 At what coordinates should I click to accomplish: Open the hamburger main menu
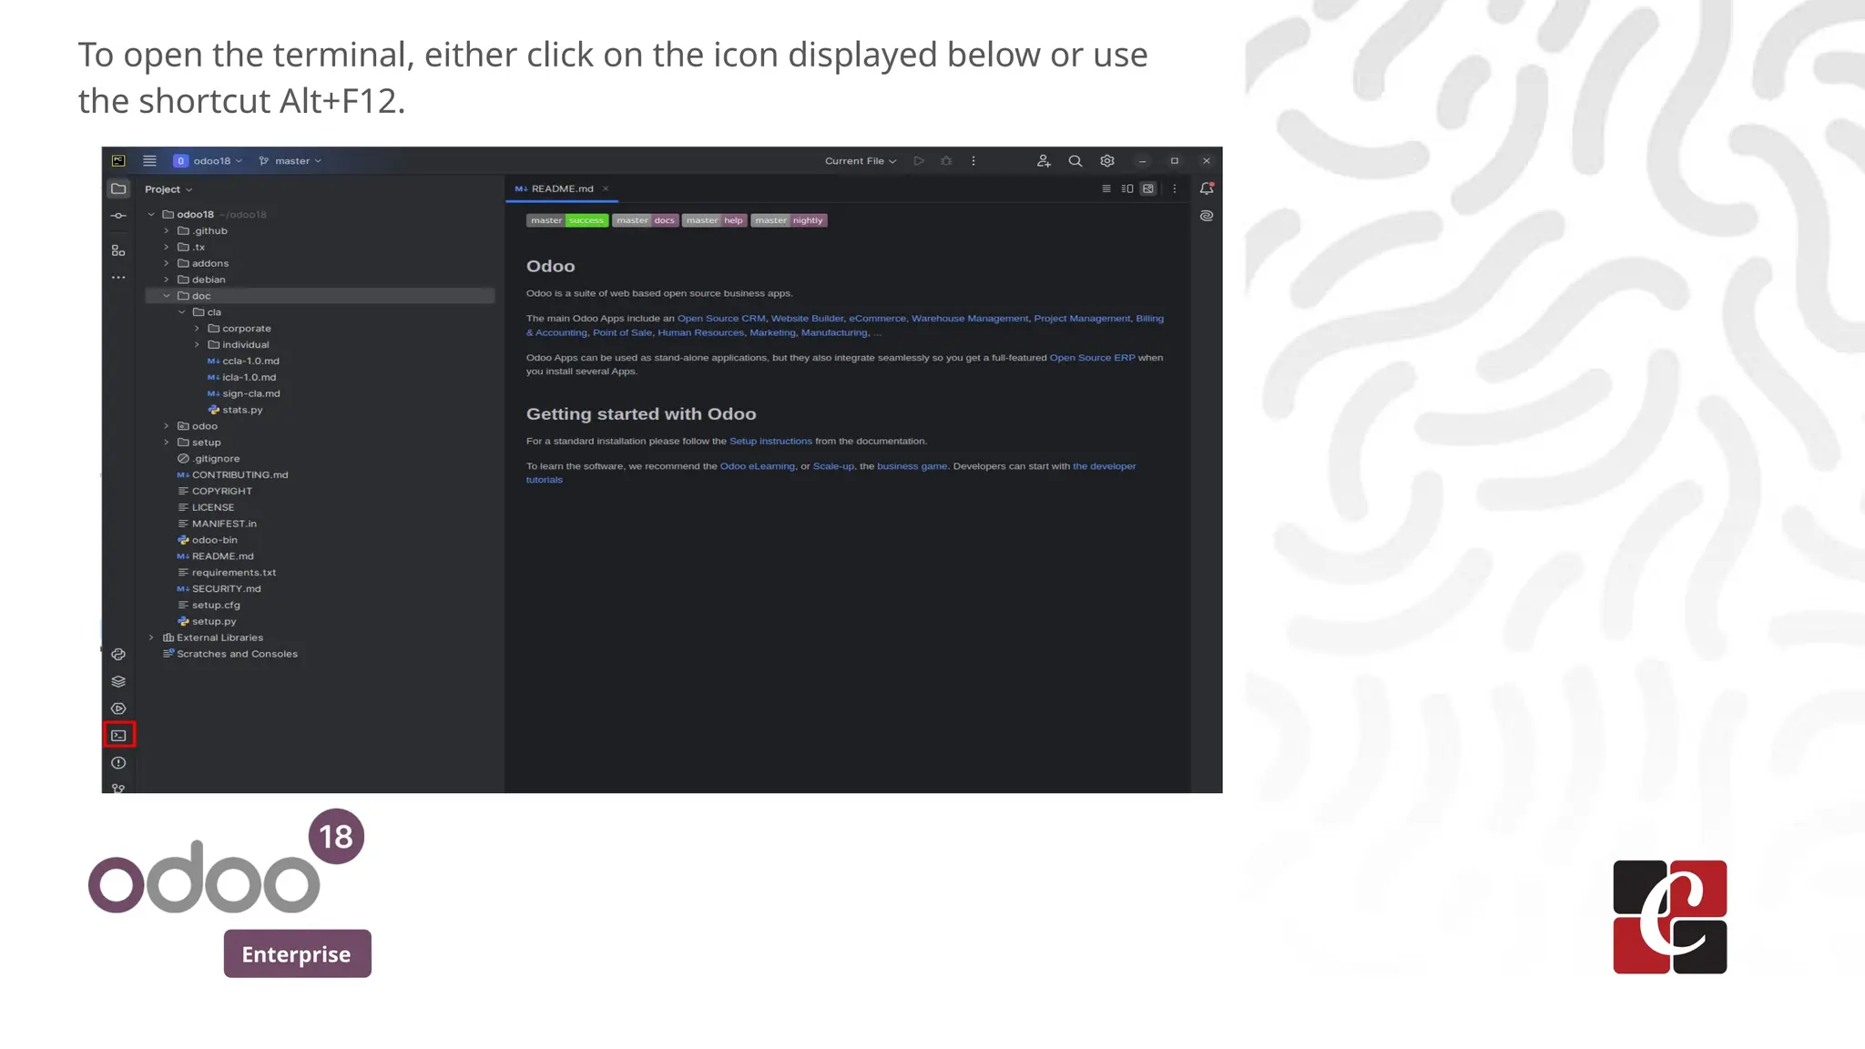pos(149,160)
